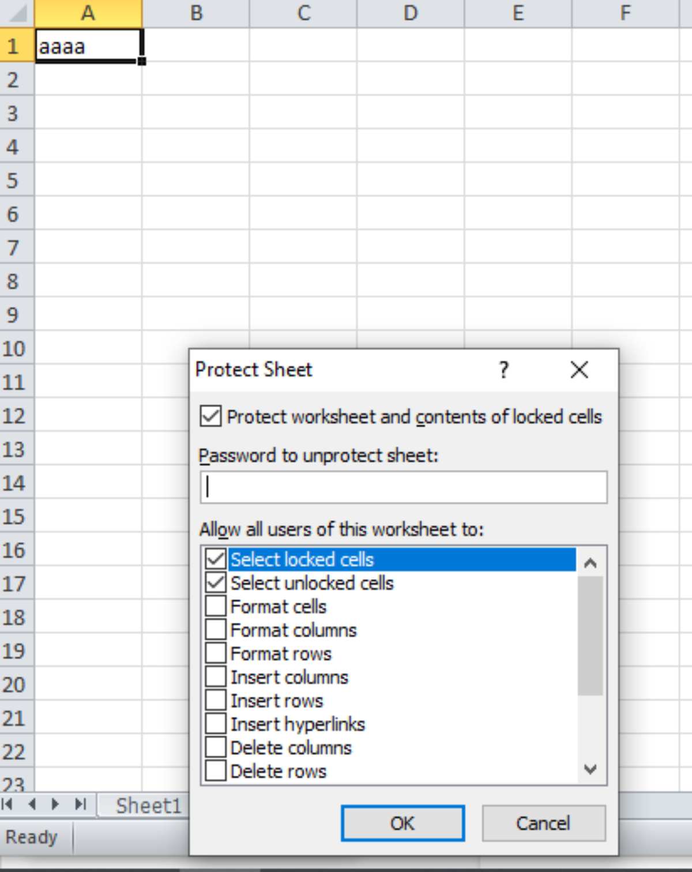Uncheck Protect worksheet and contents checkbox
Screen dimensions: 692x872
click(x=210, y=416)
